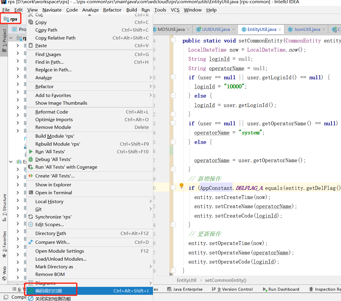Click setCommonEntity() in the editor breadcrumb
341x301 pixels.
tap(225, 280)
